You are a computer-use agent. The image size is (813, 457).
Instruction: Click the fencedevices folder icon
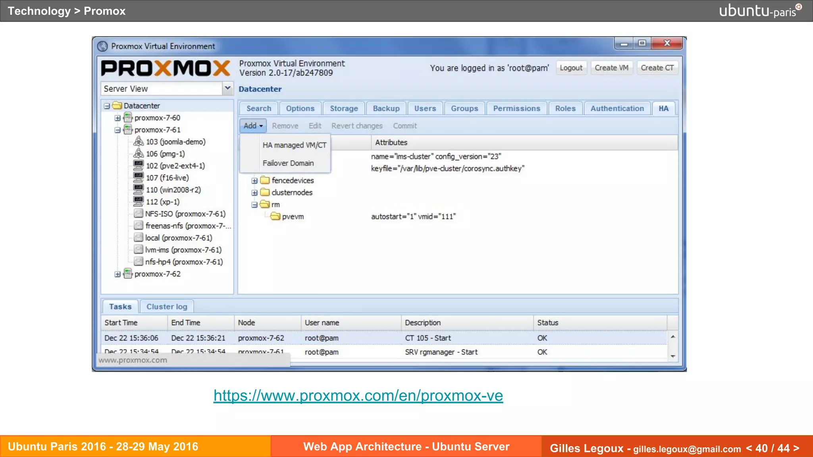coord(265,180)
